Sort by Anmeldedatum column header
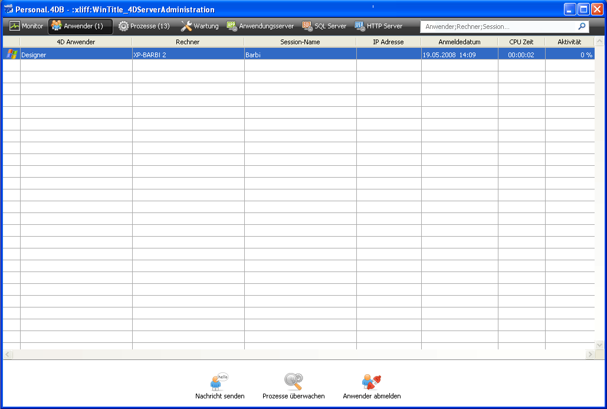The width and height of the screenshot is (607, 409). (459, 42)
